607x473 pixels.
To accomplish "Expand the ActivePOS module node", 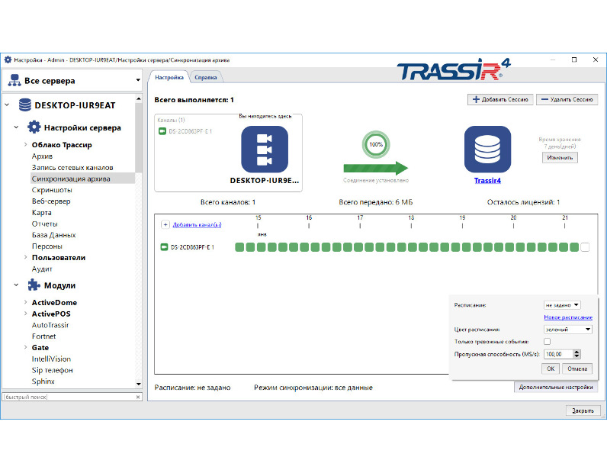I will coord(26,314).
